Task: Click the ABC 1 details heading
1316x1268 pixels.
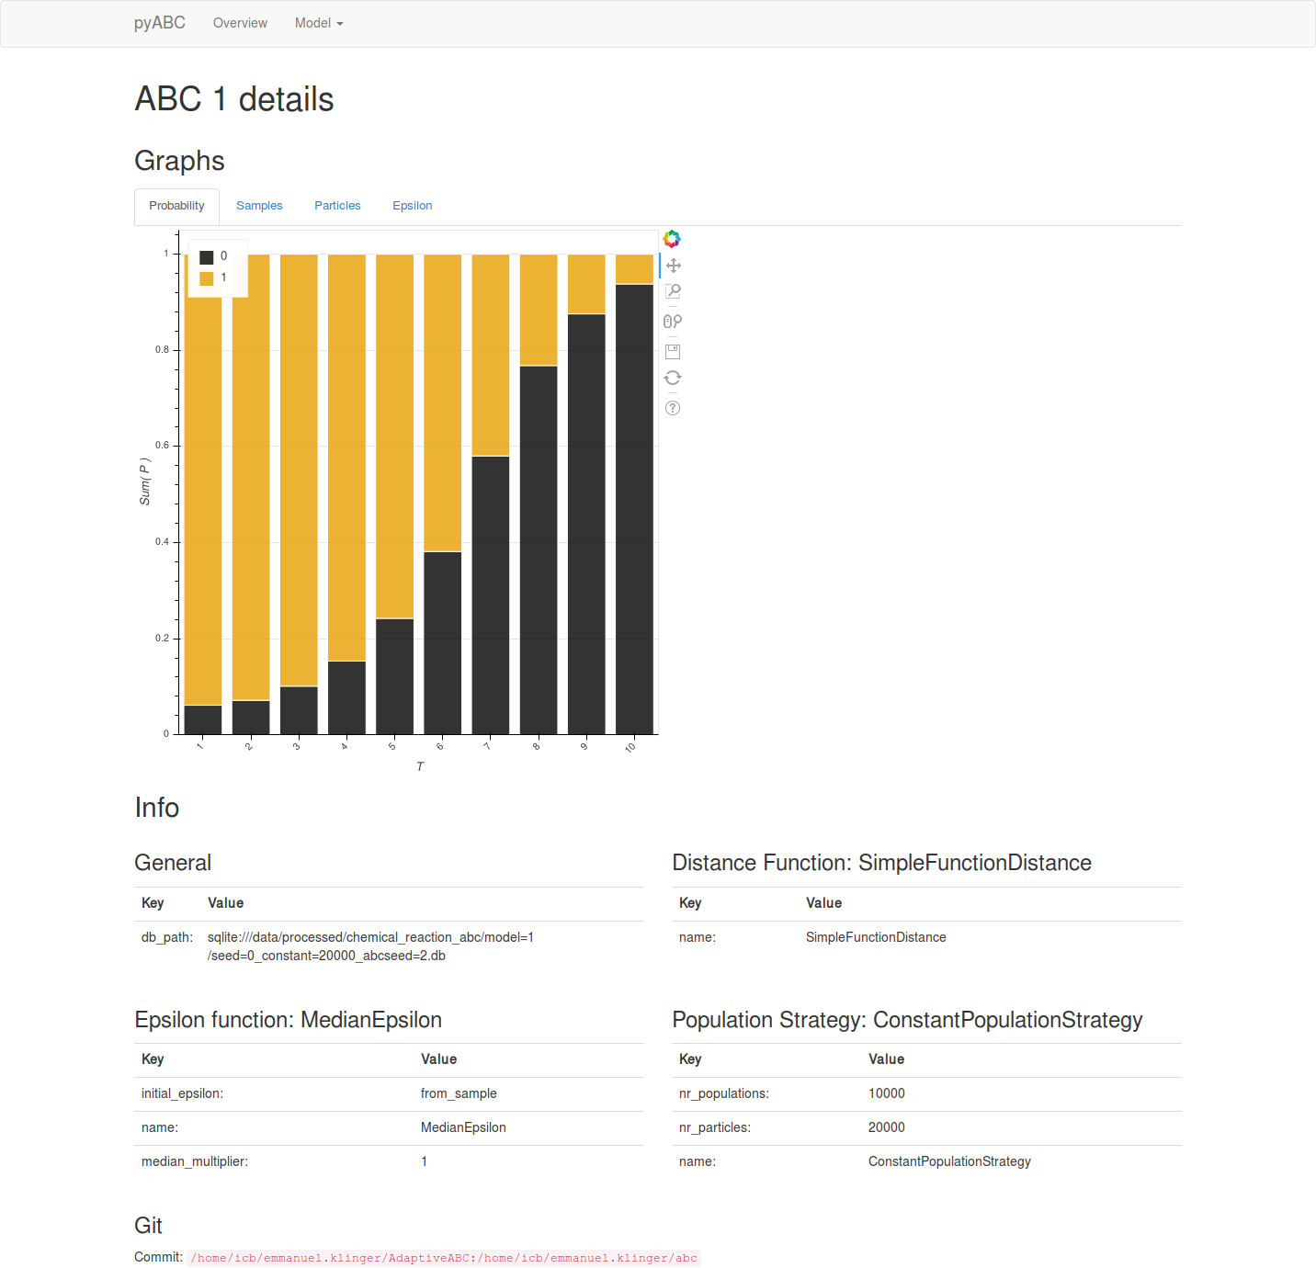Action: 234,99
